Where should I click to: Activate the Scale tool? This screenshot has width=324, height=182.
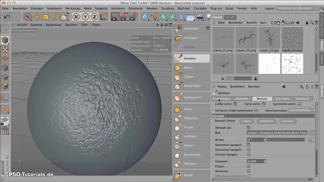(x=46, y=17)
